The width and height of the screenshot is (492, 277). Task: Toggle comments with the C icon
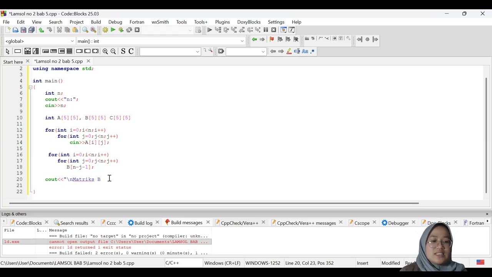point(131,52)
